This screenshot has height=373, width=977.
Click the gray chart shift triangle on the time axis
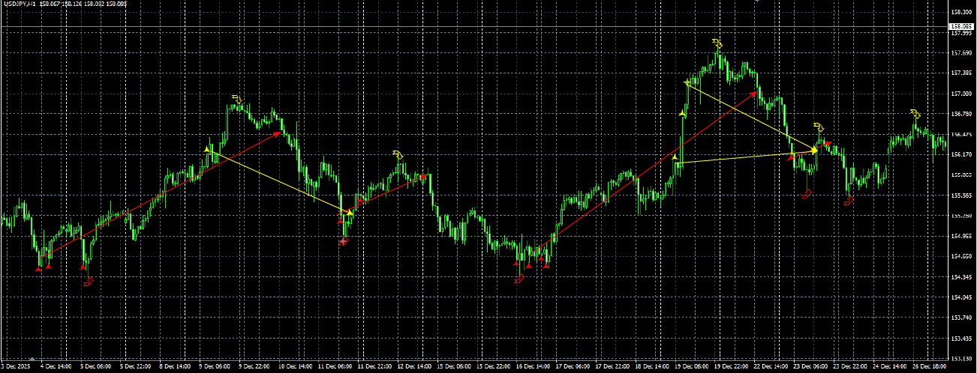point(33,359)
